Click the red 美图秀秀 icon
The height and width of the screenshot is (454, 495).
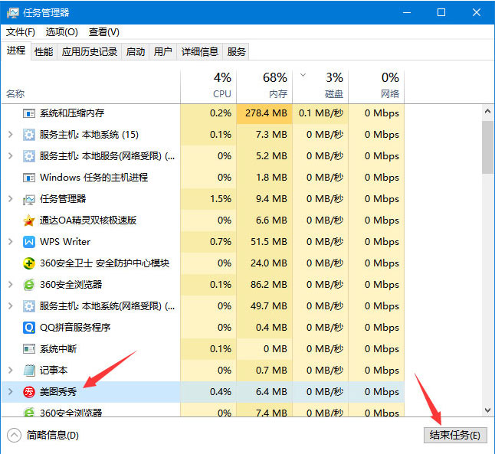[29, 392]
